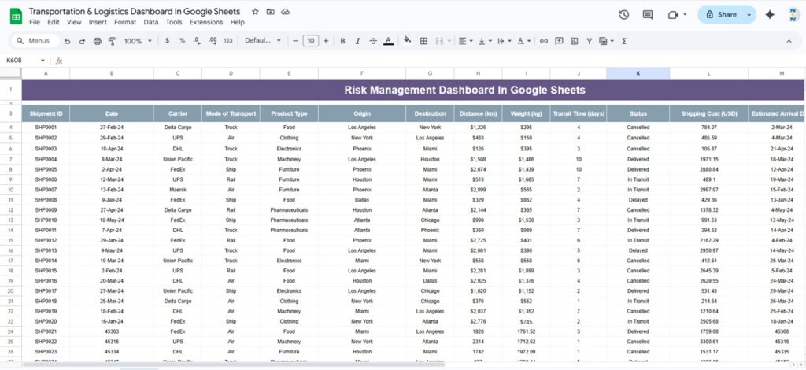Viewport: 806px width, 370px height.
Task: Start a Meet call with camera icon
Action: click(x=674, y=15)
